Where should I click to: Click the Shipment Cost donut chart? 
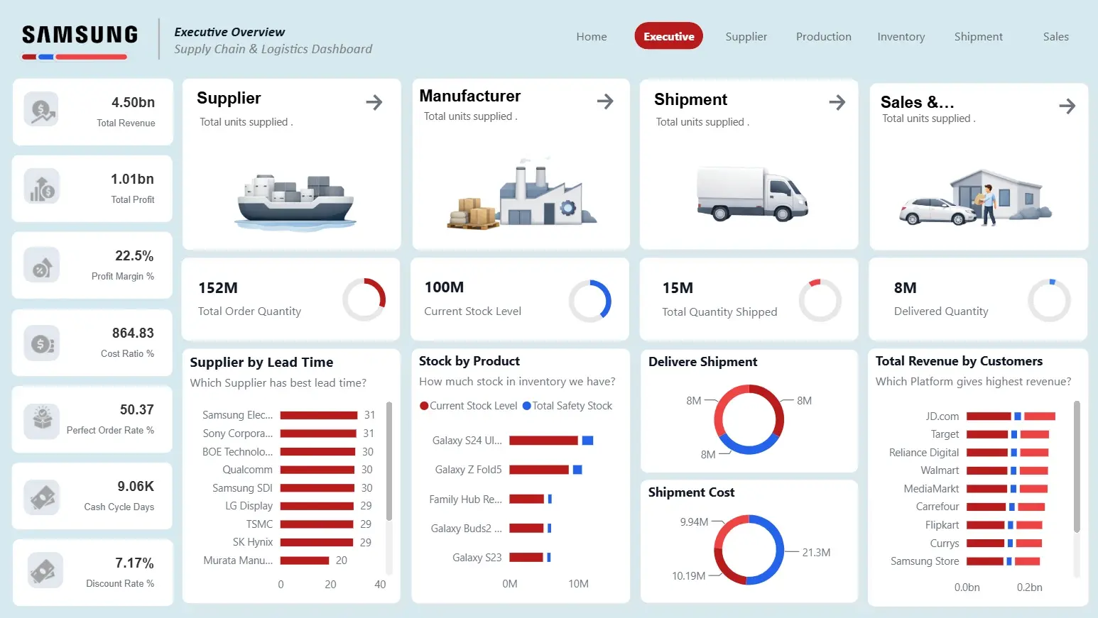tap(749, 550)
